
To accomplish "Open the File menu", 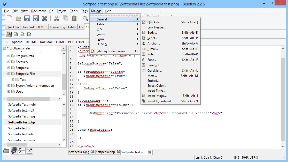I will point(6,11).
